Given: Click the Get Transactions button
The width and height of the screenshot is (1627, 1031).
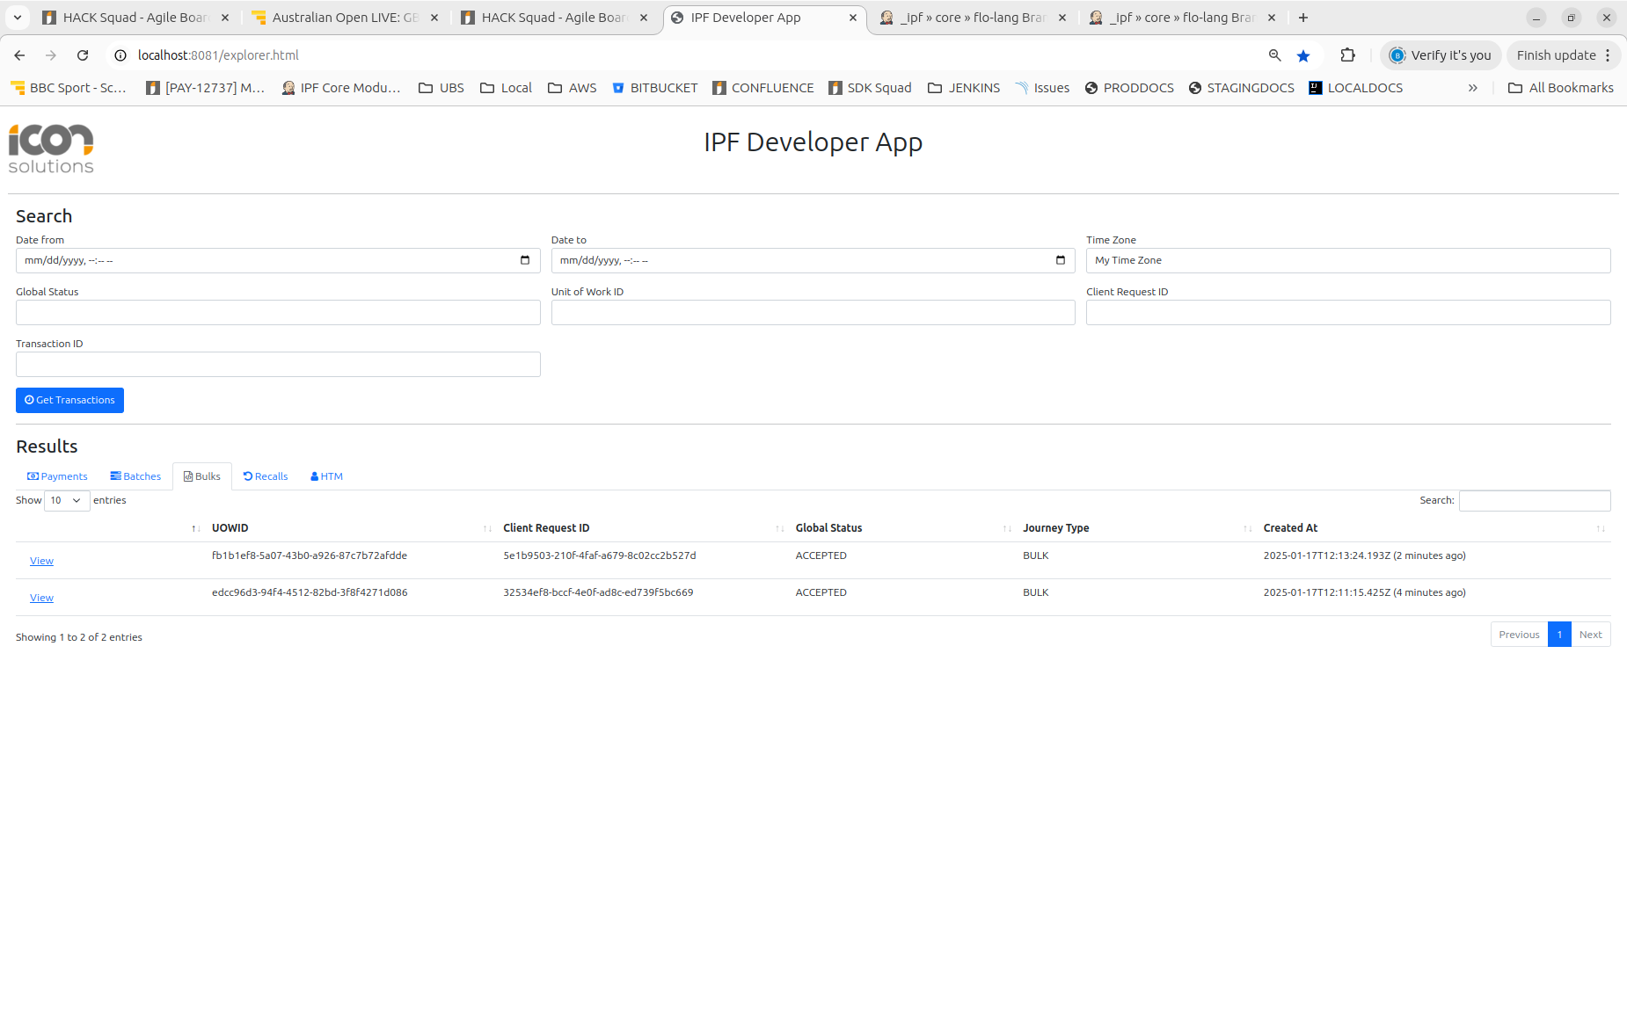Looking at the screenshot, I should click(x=69, y=400).
